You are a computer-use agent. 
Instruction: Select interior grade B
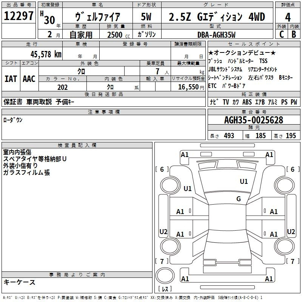coord(294,34)
